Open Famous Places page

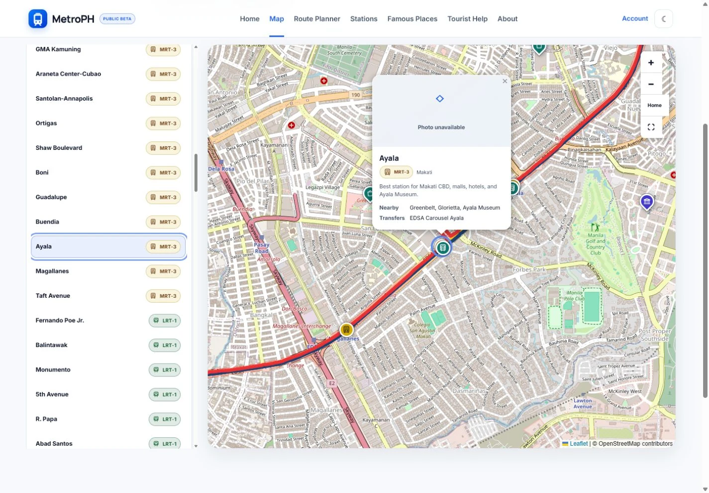click(x=412, y=19)
